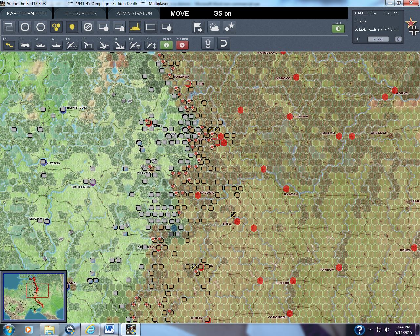
Task: Toggle the rectangle-with-circle overlay button
Action: click(104, 27)
